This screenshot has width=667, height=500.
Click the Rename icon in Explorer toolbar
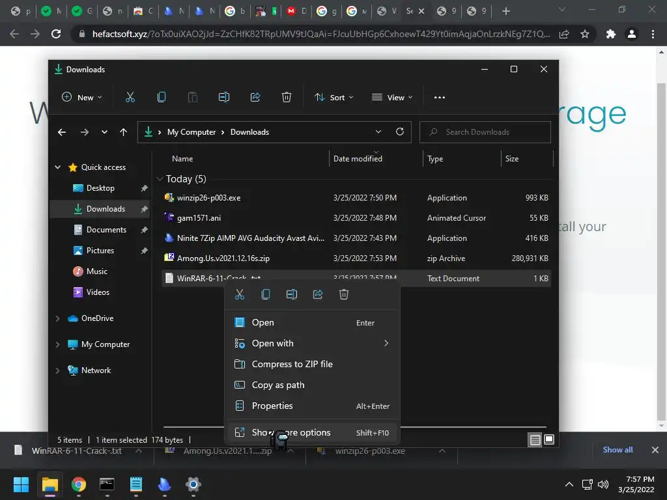(224, 98)
